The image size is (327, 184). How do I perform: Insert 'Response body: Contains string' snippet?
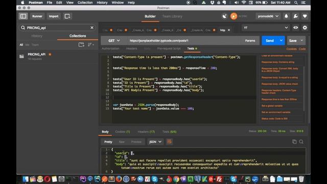coord(278,62)
